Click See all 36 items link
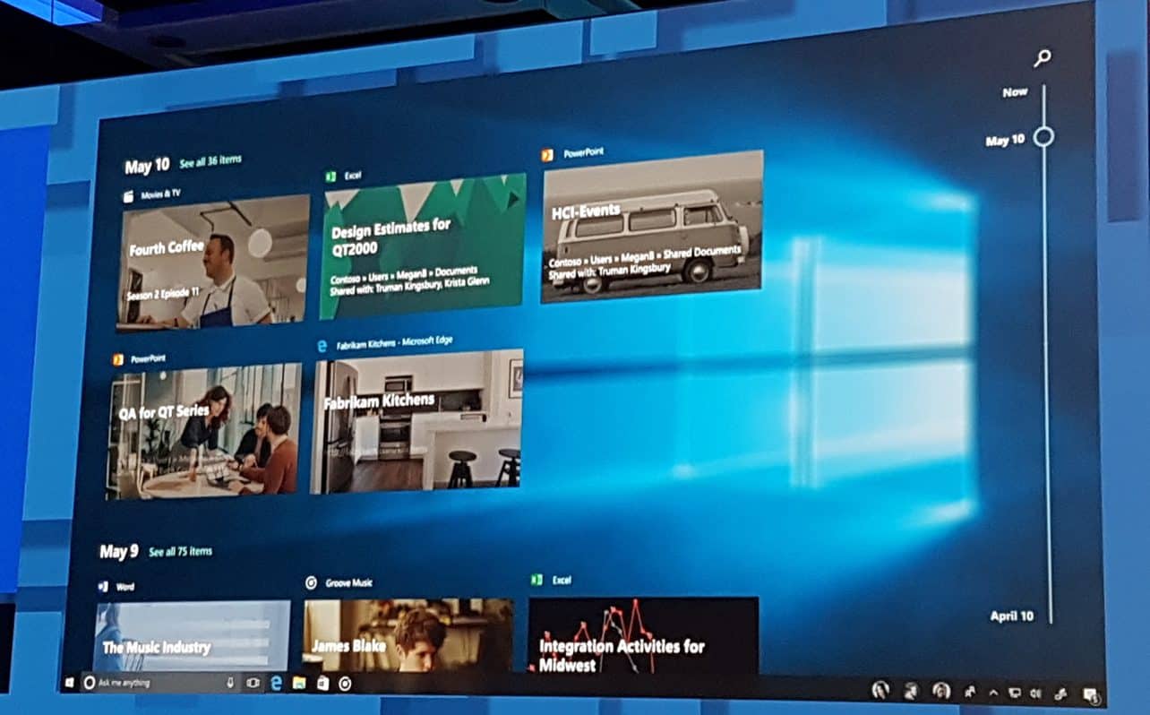The image size is (1150, 715). (x=210, y=162)
